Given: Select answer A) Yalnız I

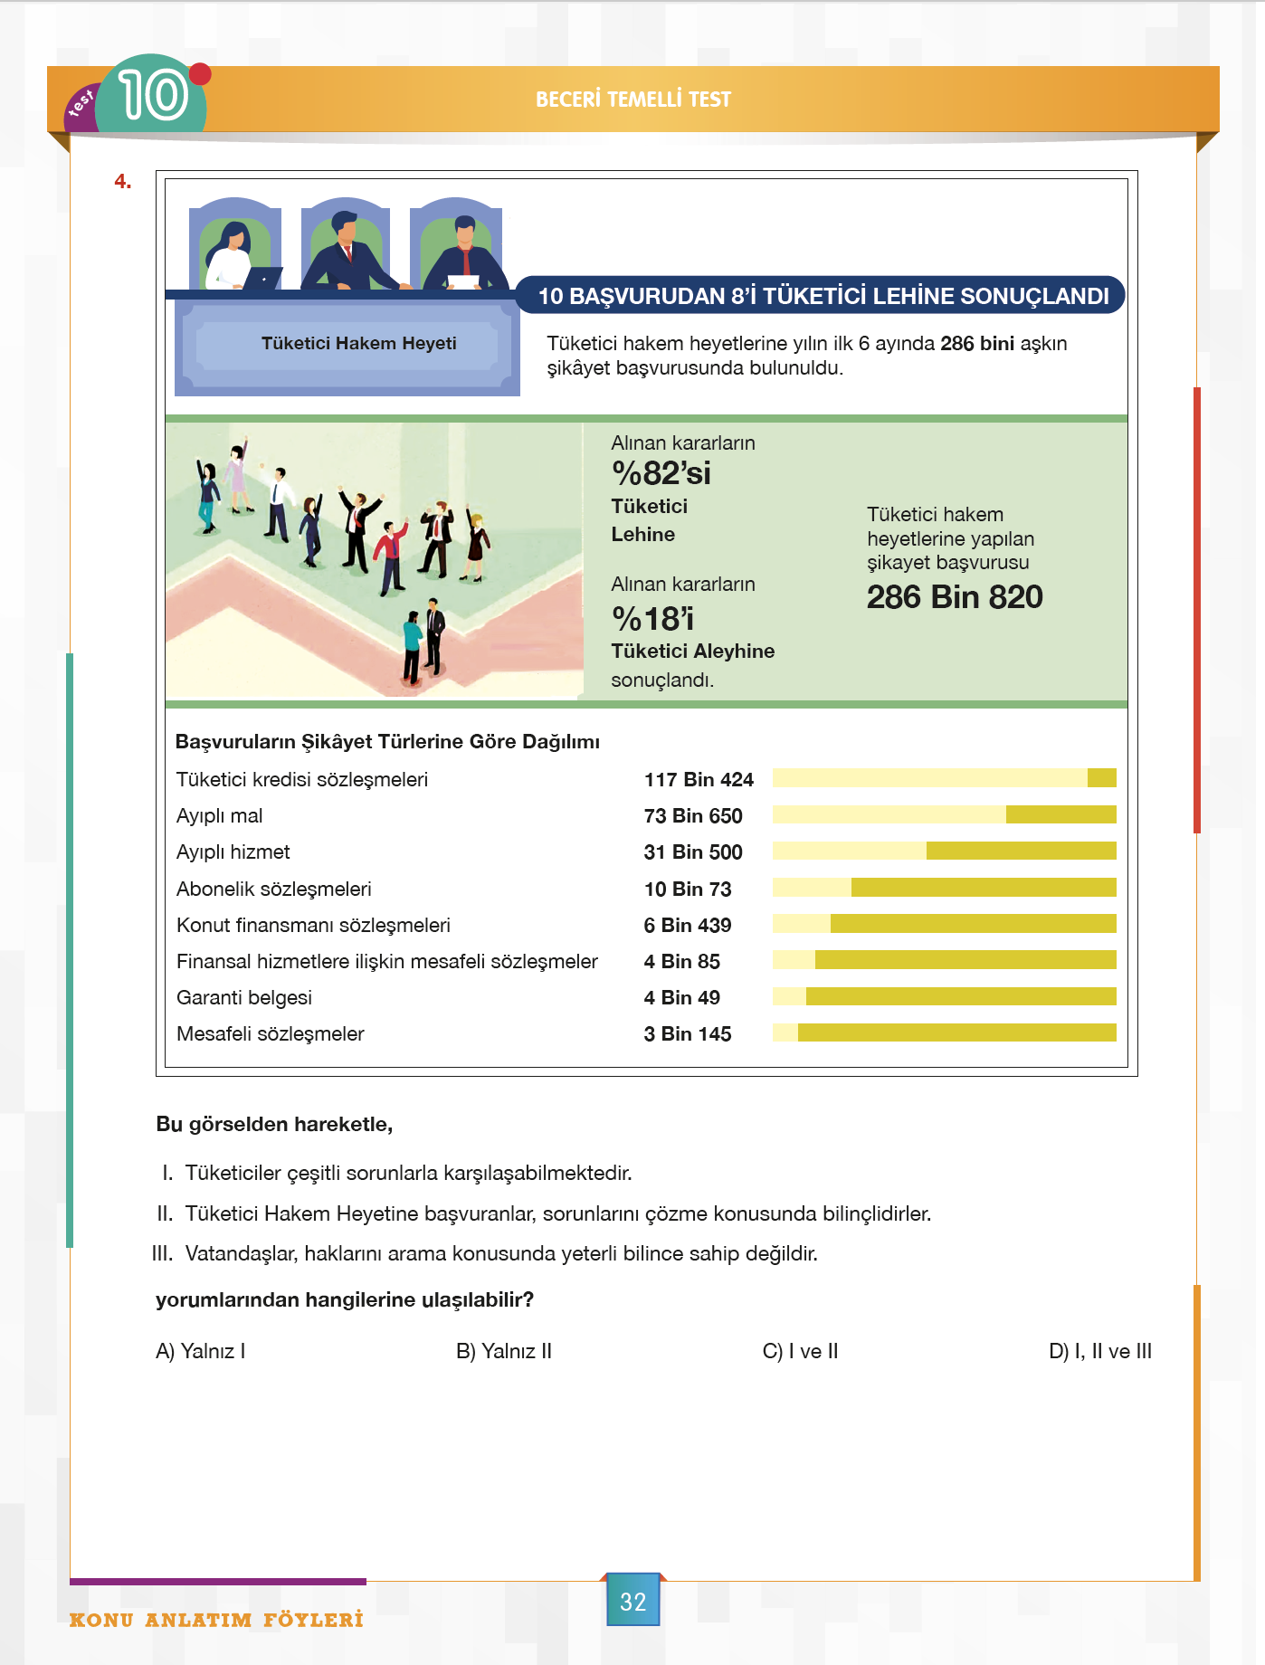Looking at the screenshot, I should click(x=201, y=1352).
